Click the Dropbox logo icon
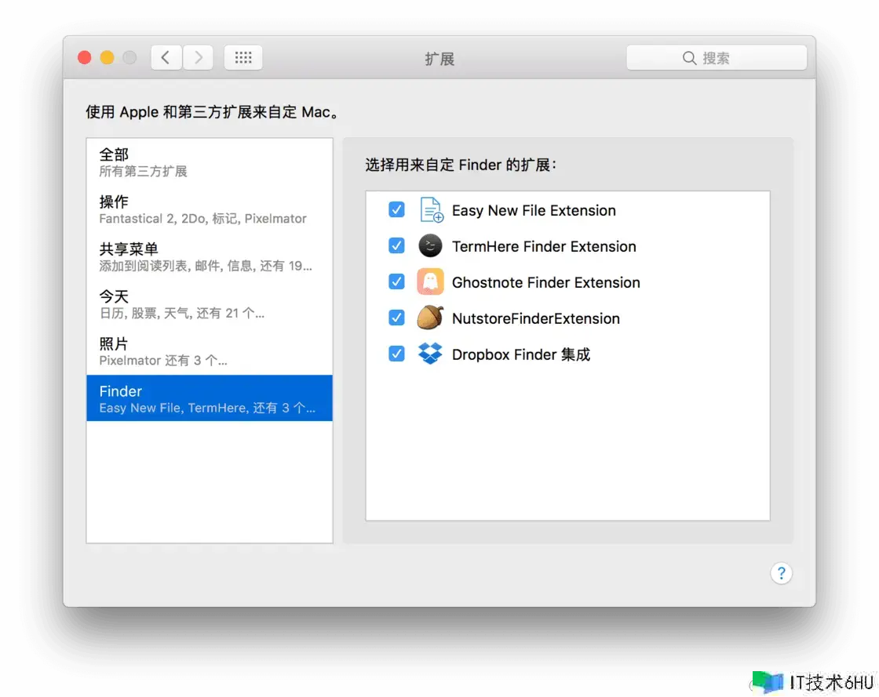The height and width of the screenshot is (697, 879). (430, 354)
